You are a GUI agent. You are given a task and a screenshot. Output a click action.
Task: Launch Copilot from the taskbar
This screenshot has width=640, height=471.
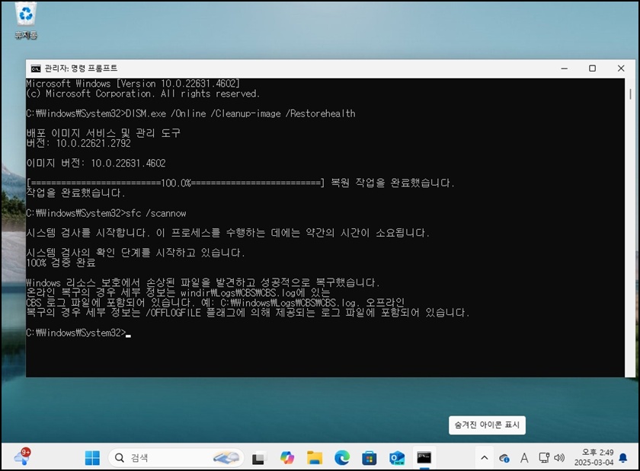[x=287, y=458]
